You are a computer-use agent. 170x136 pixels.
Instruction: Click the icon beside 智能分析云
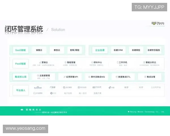click(144, 62)
